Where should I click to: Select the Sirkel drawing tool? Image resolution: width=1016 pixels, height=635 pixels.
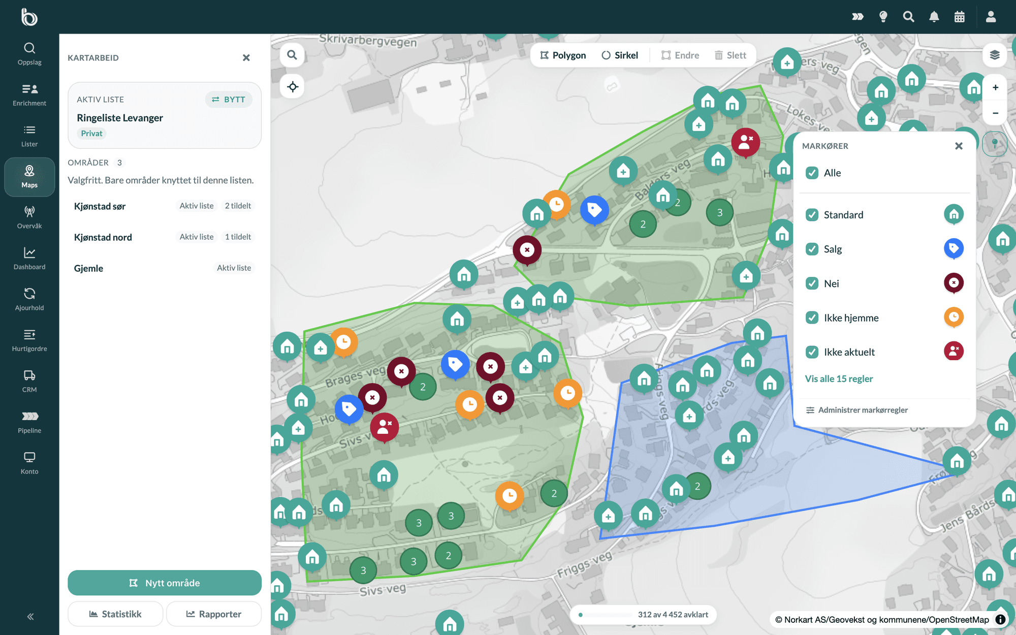tap(620, 55)
